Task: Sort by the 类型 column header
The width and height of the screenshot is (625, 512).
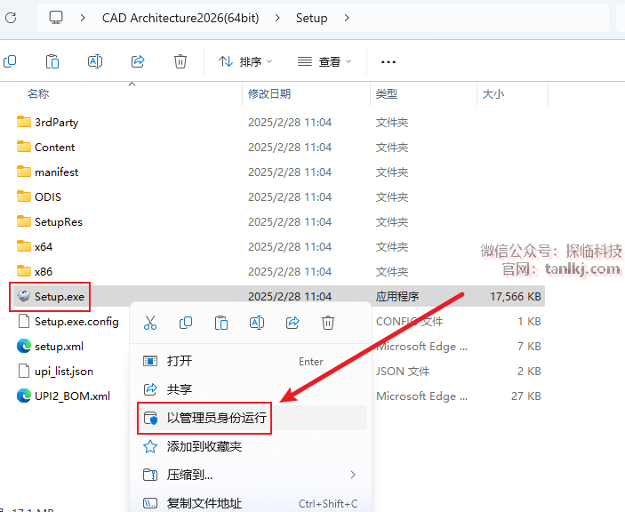Action: pyautogui.click(x=387, y=94)
